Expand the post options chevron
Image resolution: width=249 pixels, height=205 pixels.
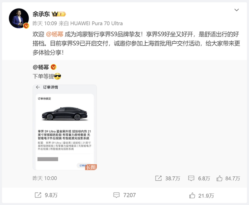click(x=237, y=10)
